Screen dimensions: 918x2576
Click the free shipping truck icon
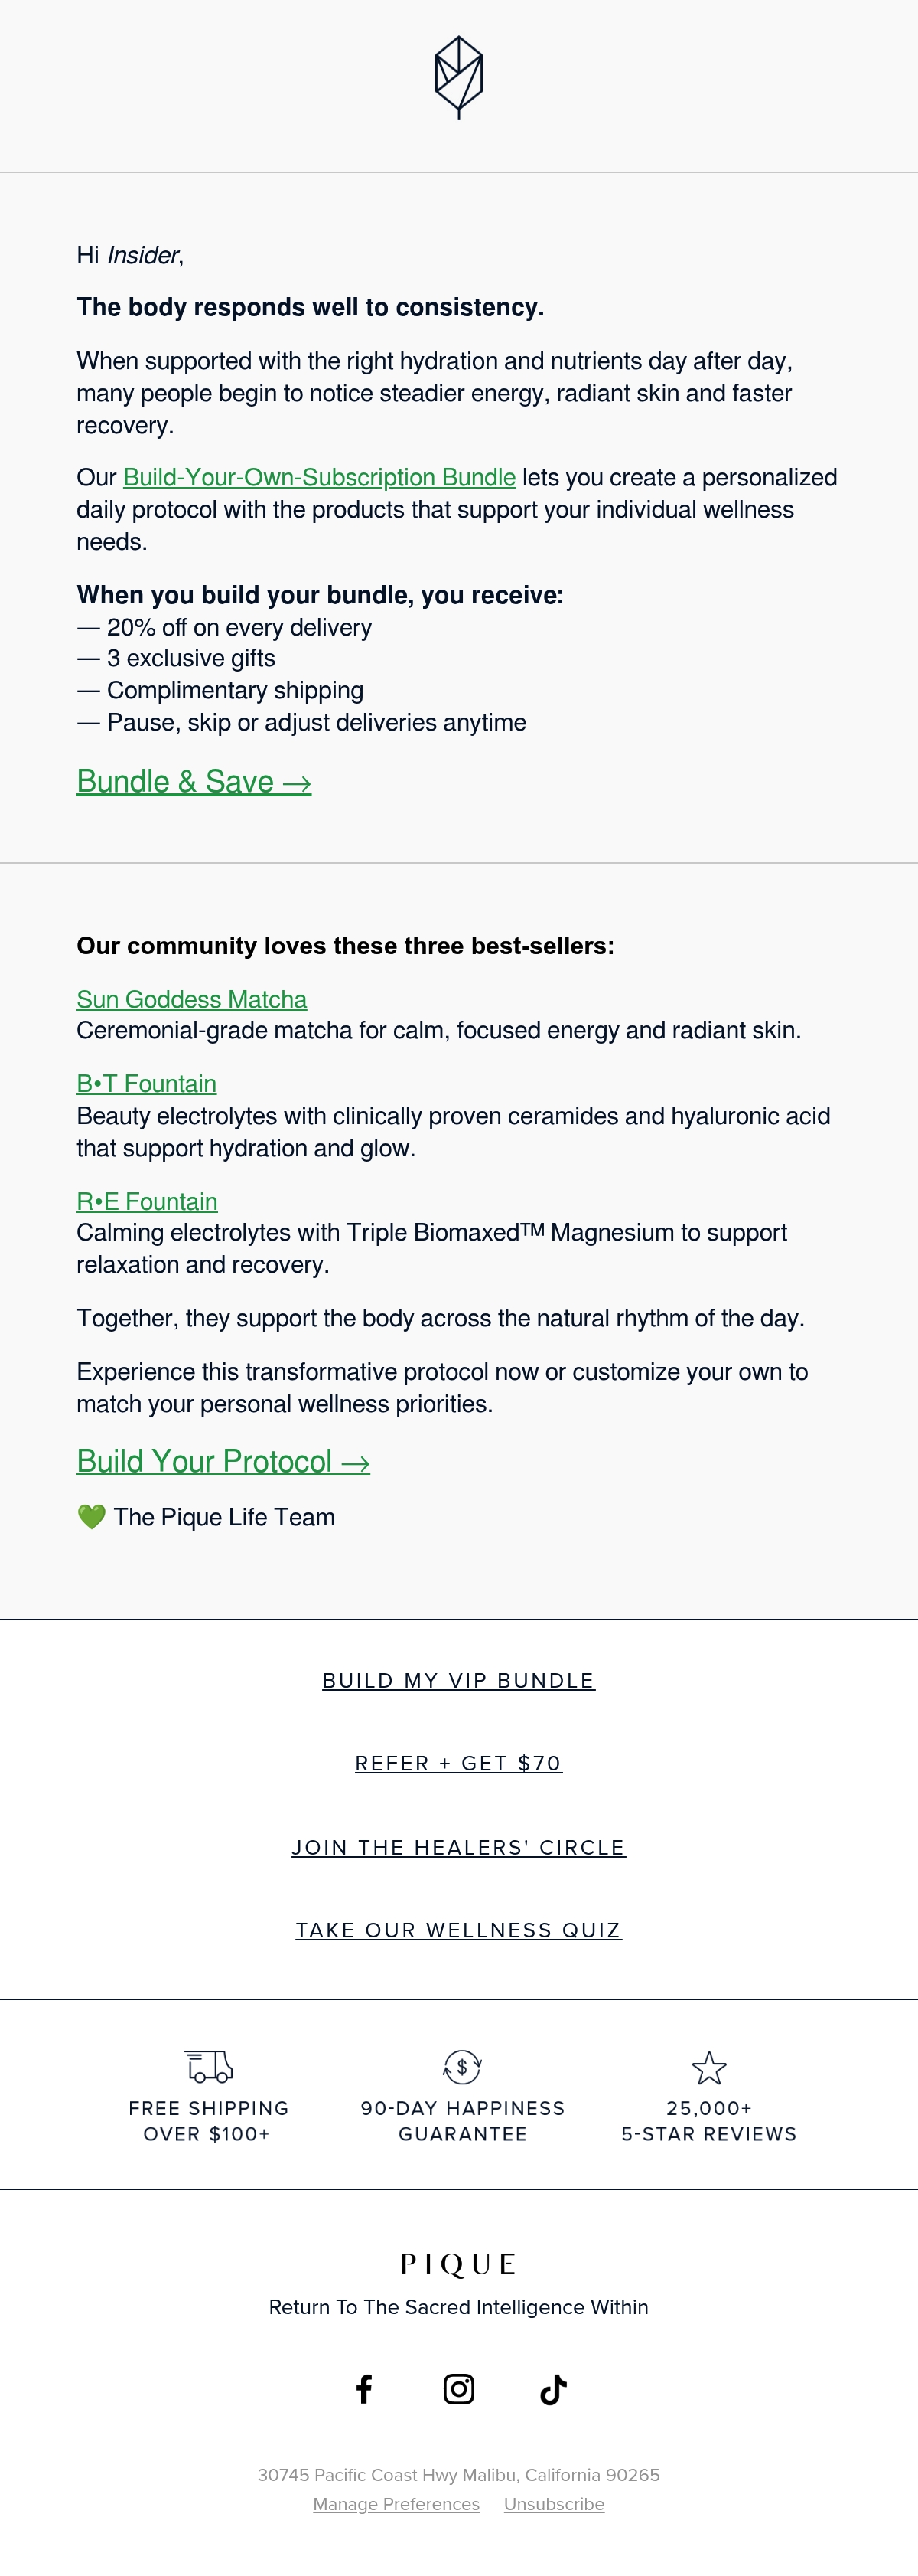coord(209,2066)
